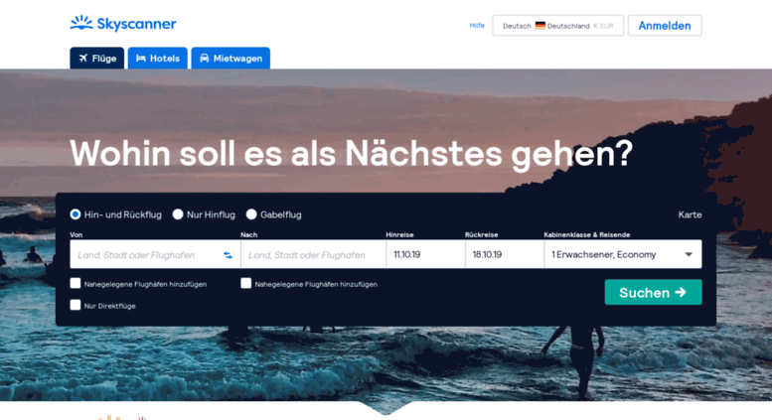Click the bed icon on Hotels tab

coord(141,58)
